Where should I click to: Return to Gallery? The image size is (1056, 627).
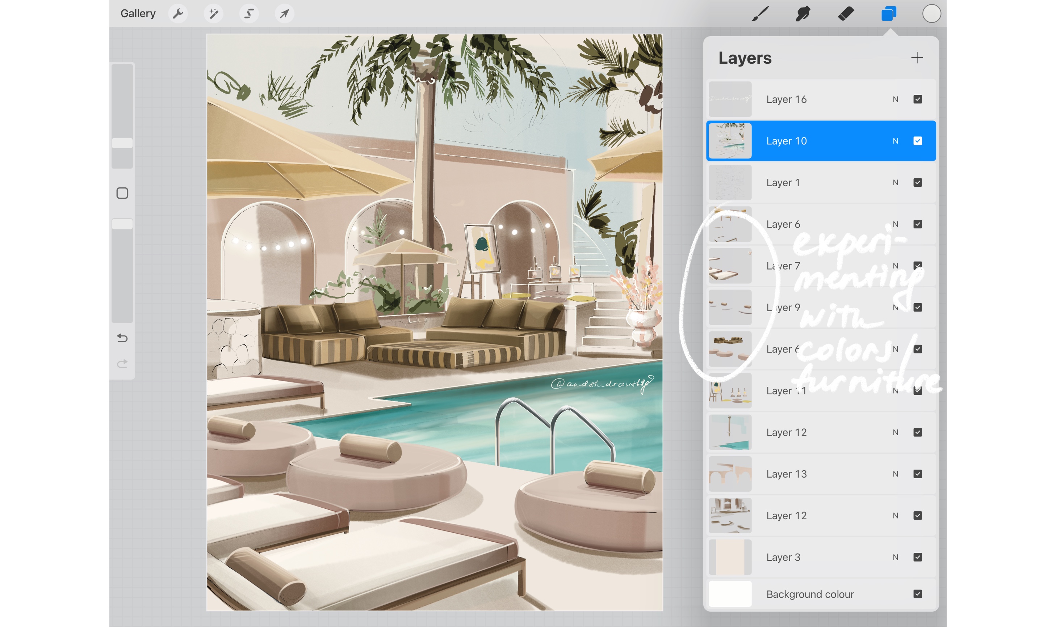click(138, 13)
